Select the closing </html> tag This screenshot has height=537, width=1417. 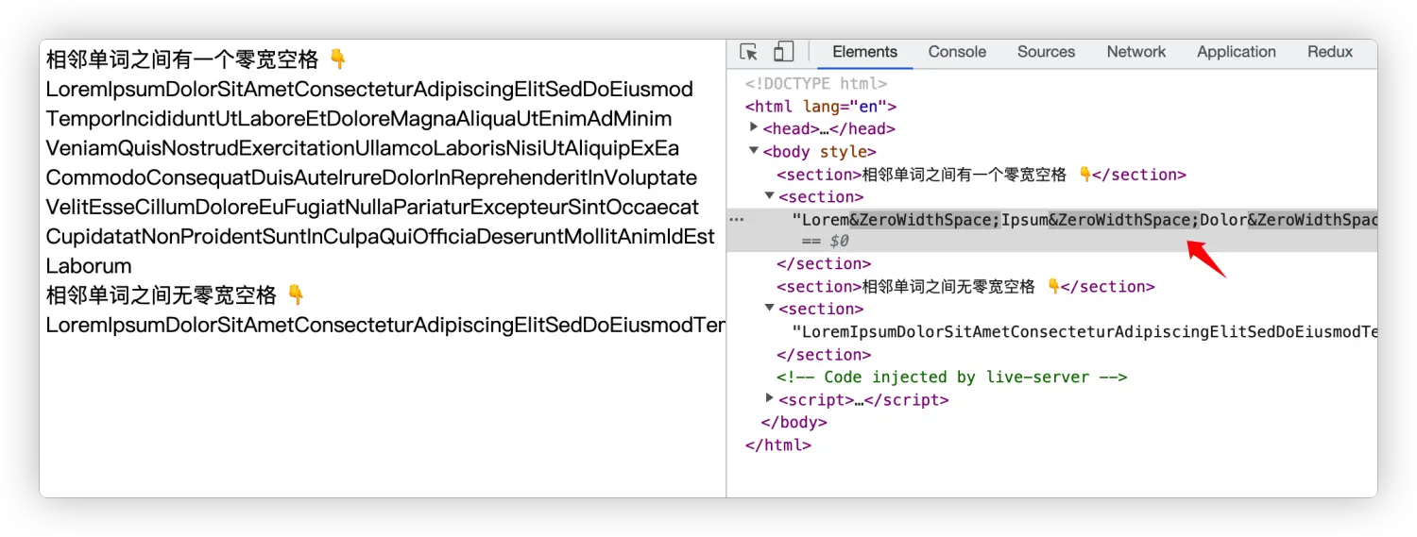point(778,445)
